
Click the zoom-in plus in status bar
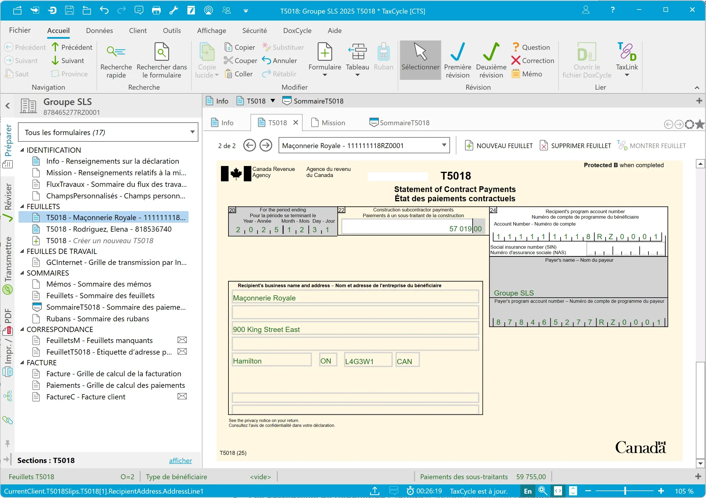[661, 491]
